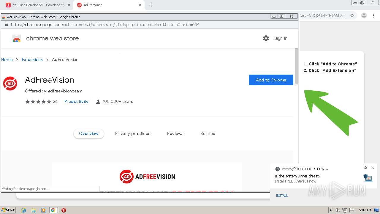Image resolution: width=380 pixels, height=214 pixels.
Task: Open the Productivity category link
Action: tap(76, 101)
